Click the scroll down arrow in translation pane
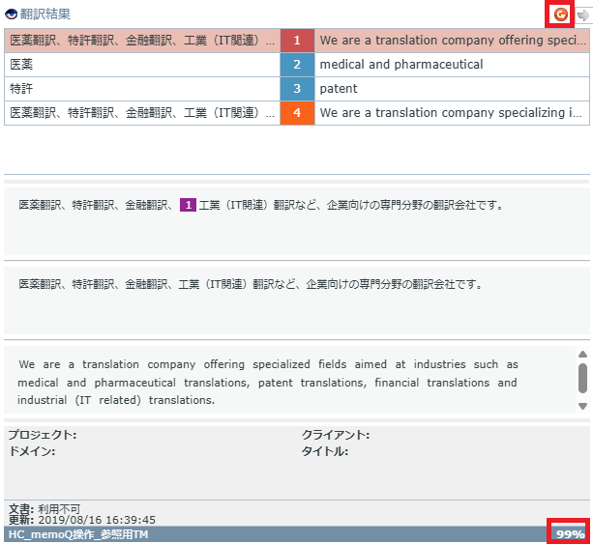593x544 pixels. click(x=582, y=406)
